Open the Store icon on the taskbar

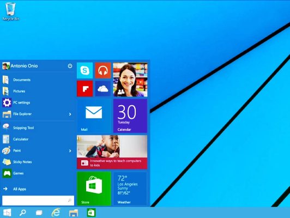[91, 213]
